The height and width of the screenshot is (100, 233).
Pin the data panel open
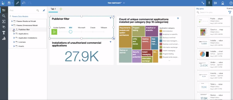click(44, 10)
